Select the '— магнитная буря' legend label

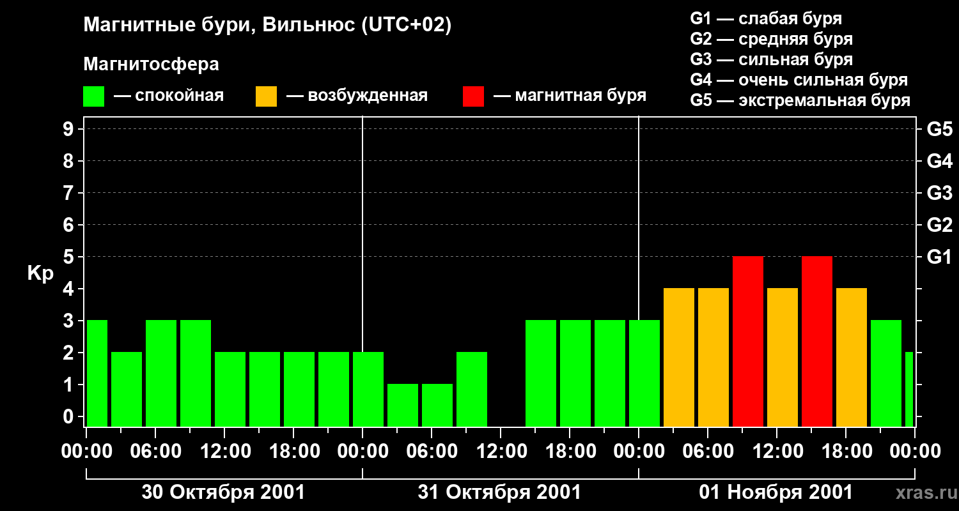point(570,96)
